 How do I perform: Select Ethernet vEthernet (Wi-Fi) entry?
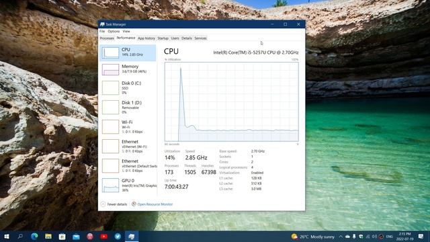[x=128, y=147]
